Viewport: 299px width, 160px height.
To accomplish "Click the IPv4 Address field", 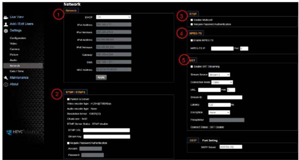I will coord(113,25).
